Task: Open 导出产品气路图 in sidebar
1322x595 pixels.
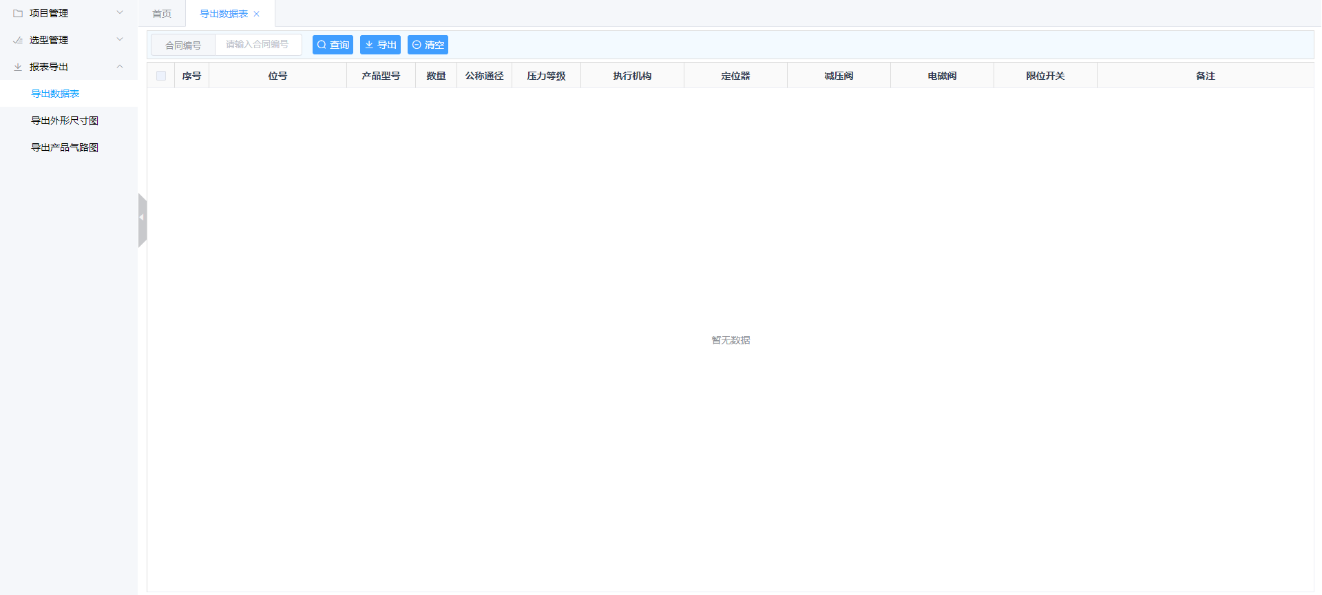Action: (x=65, y=147)
